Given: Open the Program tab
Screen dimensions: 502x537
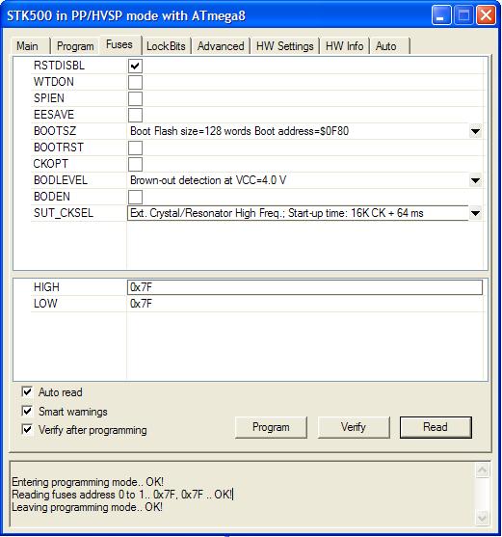Looking at the screenshot, I should tap(75, 46).
